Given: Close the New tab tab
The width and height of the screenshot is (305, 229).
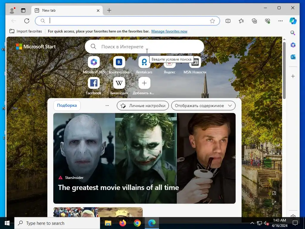Looking at the screenshot, I should [98, 10].
